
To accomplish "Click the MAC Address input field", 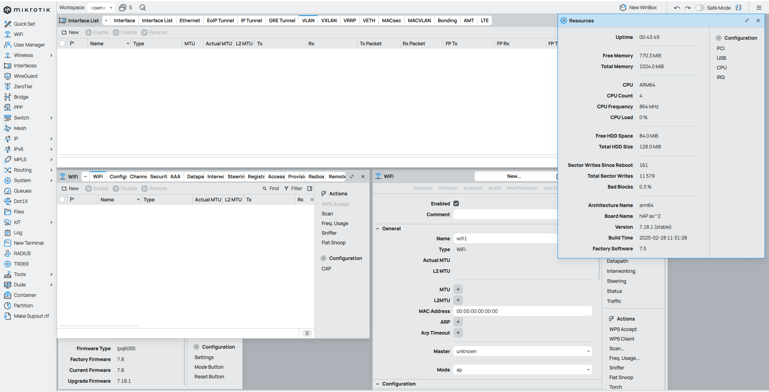I will tap(522, 311).
